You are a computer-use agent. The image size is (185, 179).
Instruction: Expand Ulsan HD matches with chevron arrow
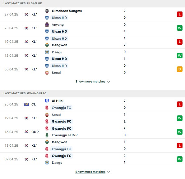coord(109,82)
